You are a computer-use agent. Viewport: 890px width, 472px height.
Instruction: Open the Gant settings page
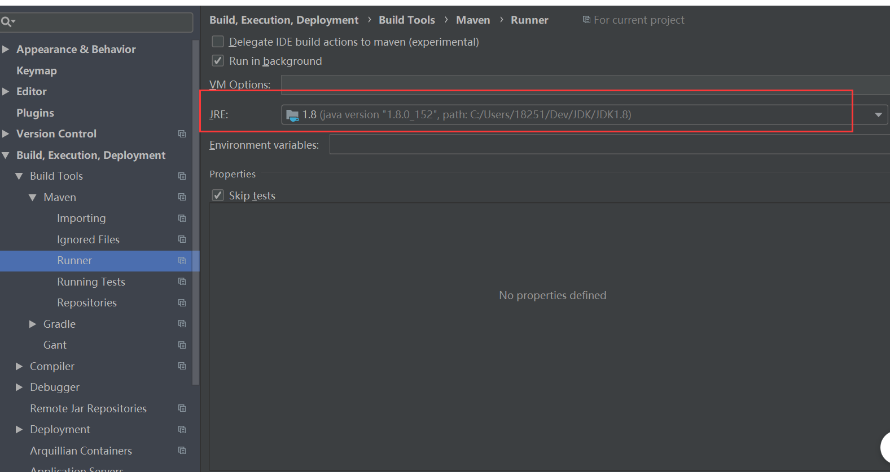click(55, 345)
